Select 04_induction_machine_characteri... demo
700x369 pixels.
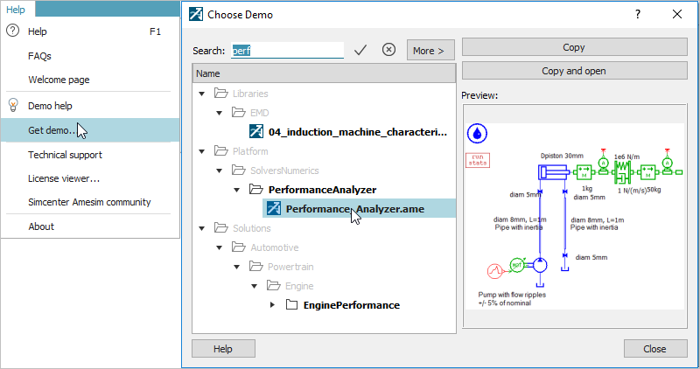tap(358, 132)
